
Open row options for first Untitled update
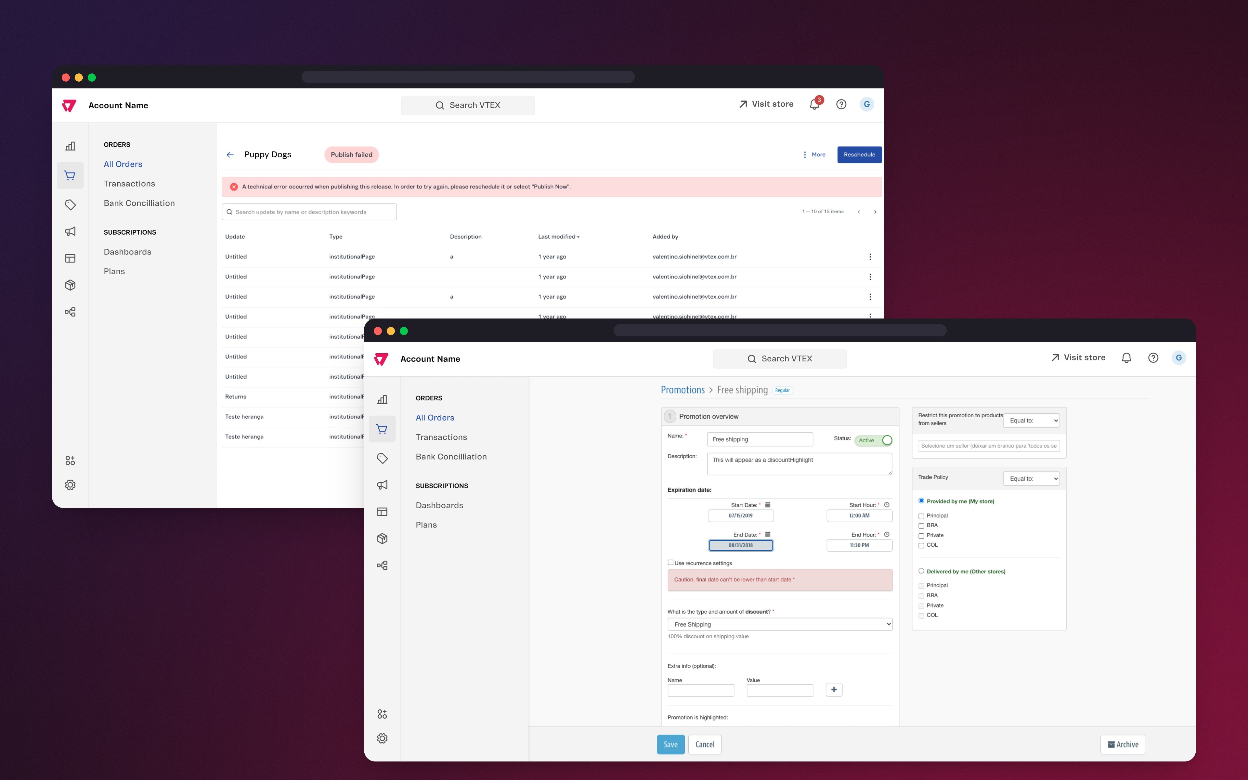pyautogui.click(x=870, y=257)
